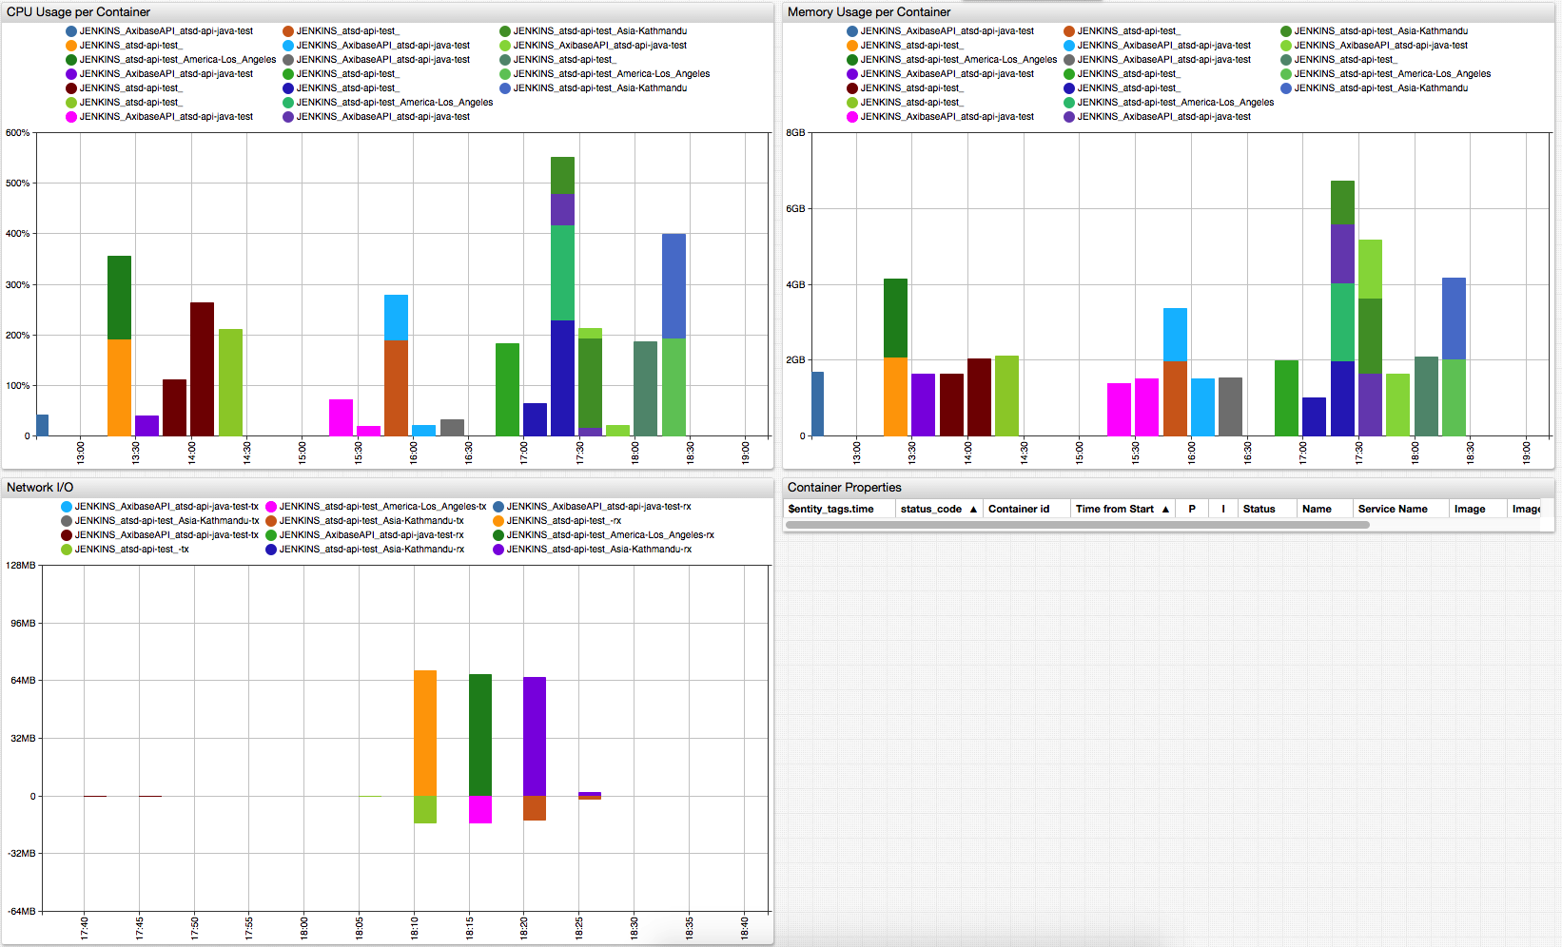Toggle magenta America-Los_Angeles-tx series in Network I/O legend
Viewport: 1562px width, 947px height.
coord(376,507)
